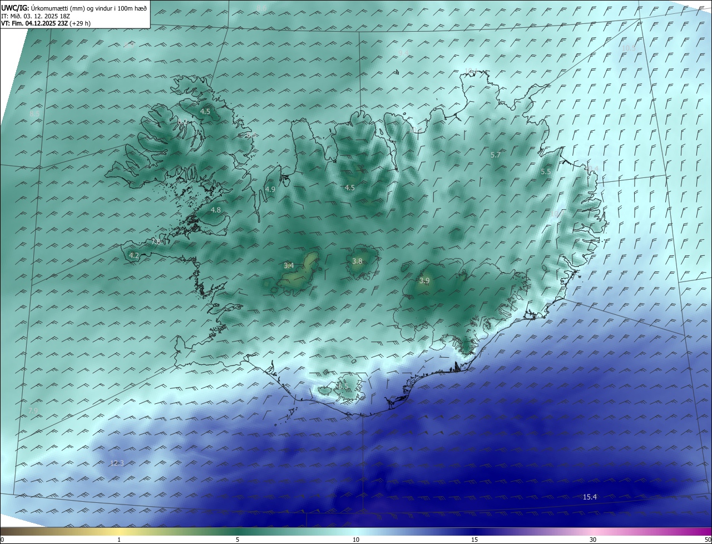The image size is (712, 544).
Task: Click the valid time "VT: Fim. 04.12.2025 23Z"
Action: (35, 23)
